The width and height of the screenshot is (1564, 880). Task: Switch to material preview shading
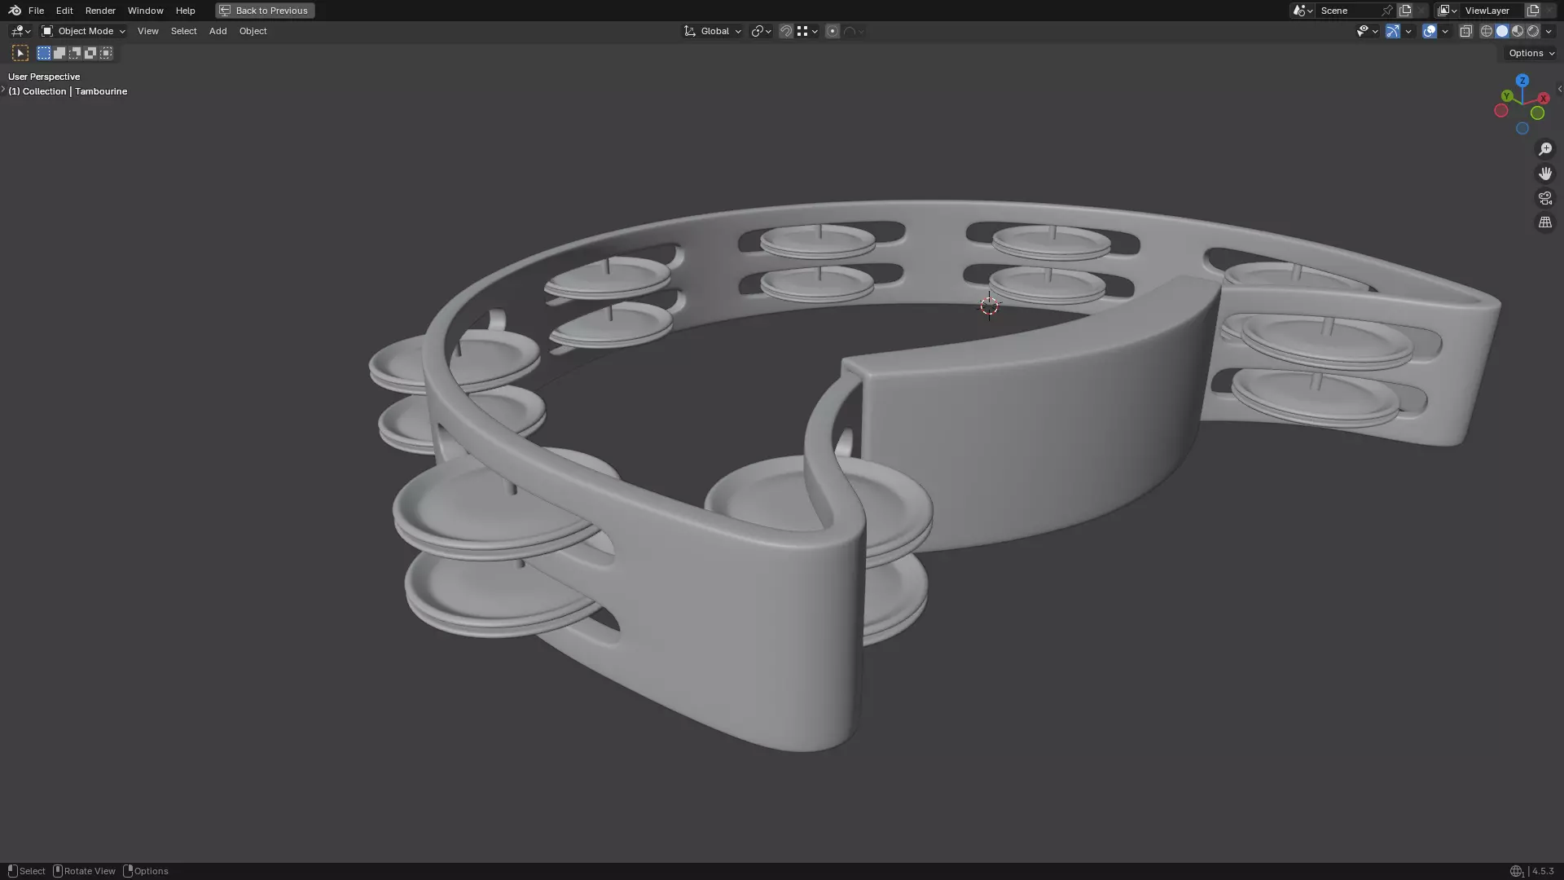pyautogui.click(x=1518, y=31)
